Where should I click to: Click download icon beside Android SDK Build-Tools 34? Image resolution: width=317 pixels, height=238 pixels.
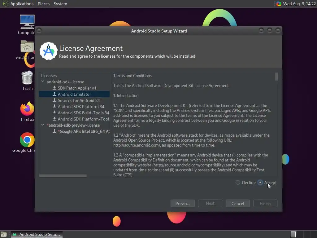click(54, 113)
